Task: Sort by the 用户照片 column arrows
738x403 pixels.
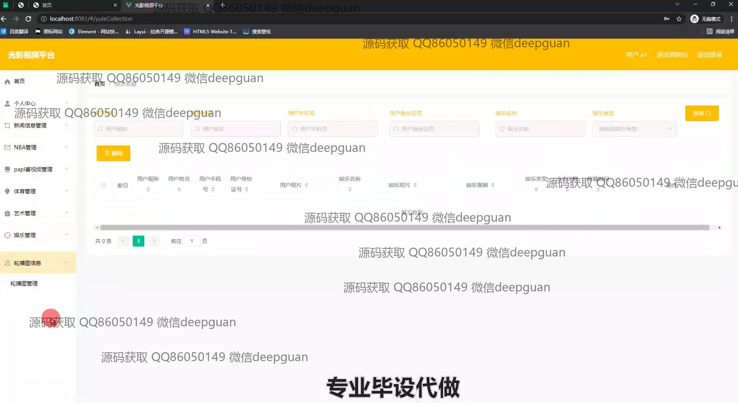Action: [x=306, y=185]
